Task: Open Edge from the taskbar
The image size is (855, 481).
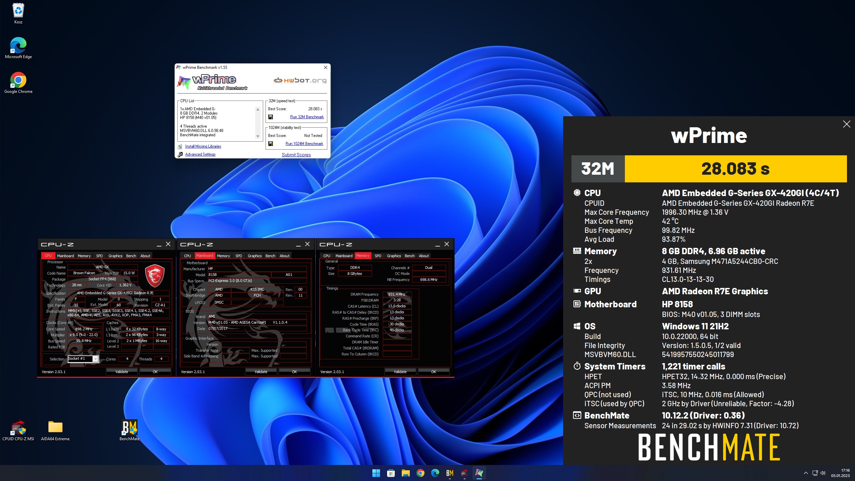Action: 435,473
